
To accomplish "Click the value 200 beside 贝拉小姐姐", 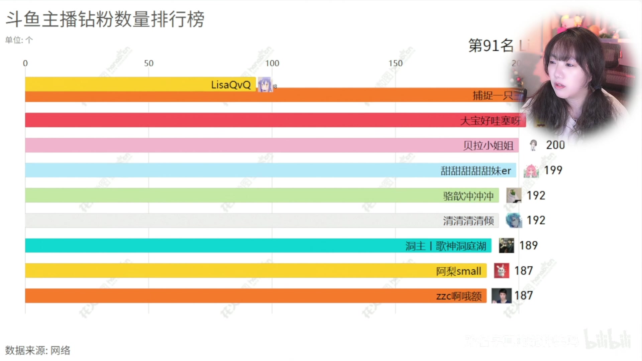I will tap(555, 145).
